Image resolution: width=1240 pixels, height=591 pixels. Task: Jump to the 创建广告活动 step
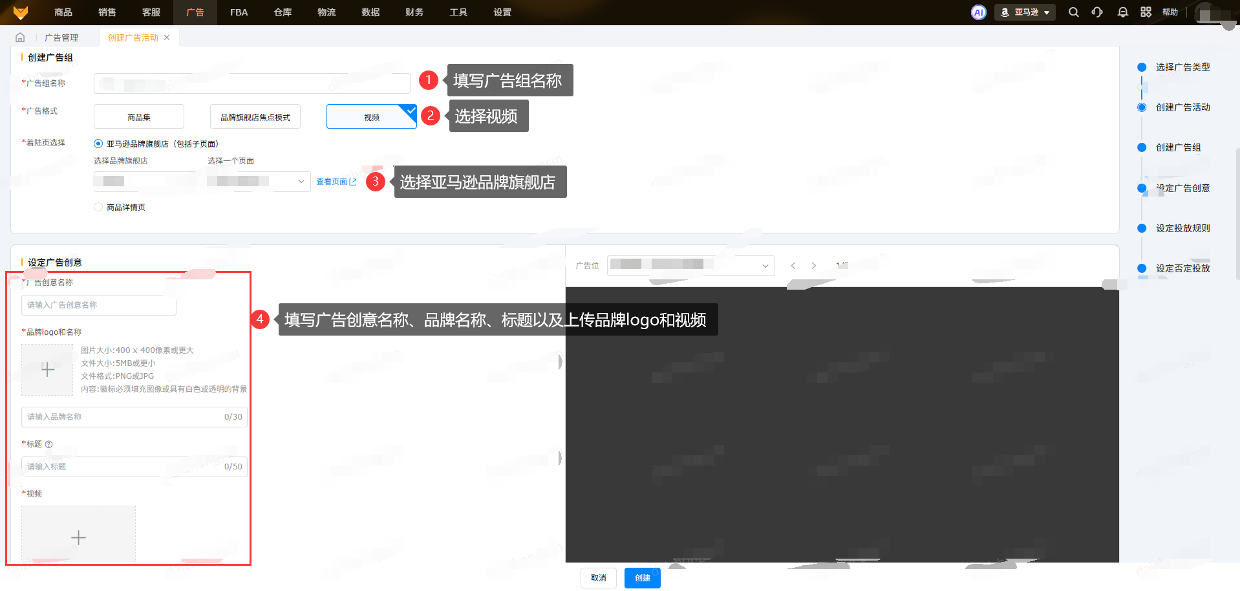pos(1182,107)
